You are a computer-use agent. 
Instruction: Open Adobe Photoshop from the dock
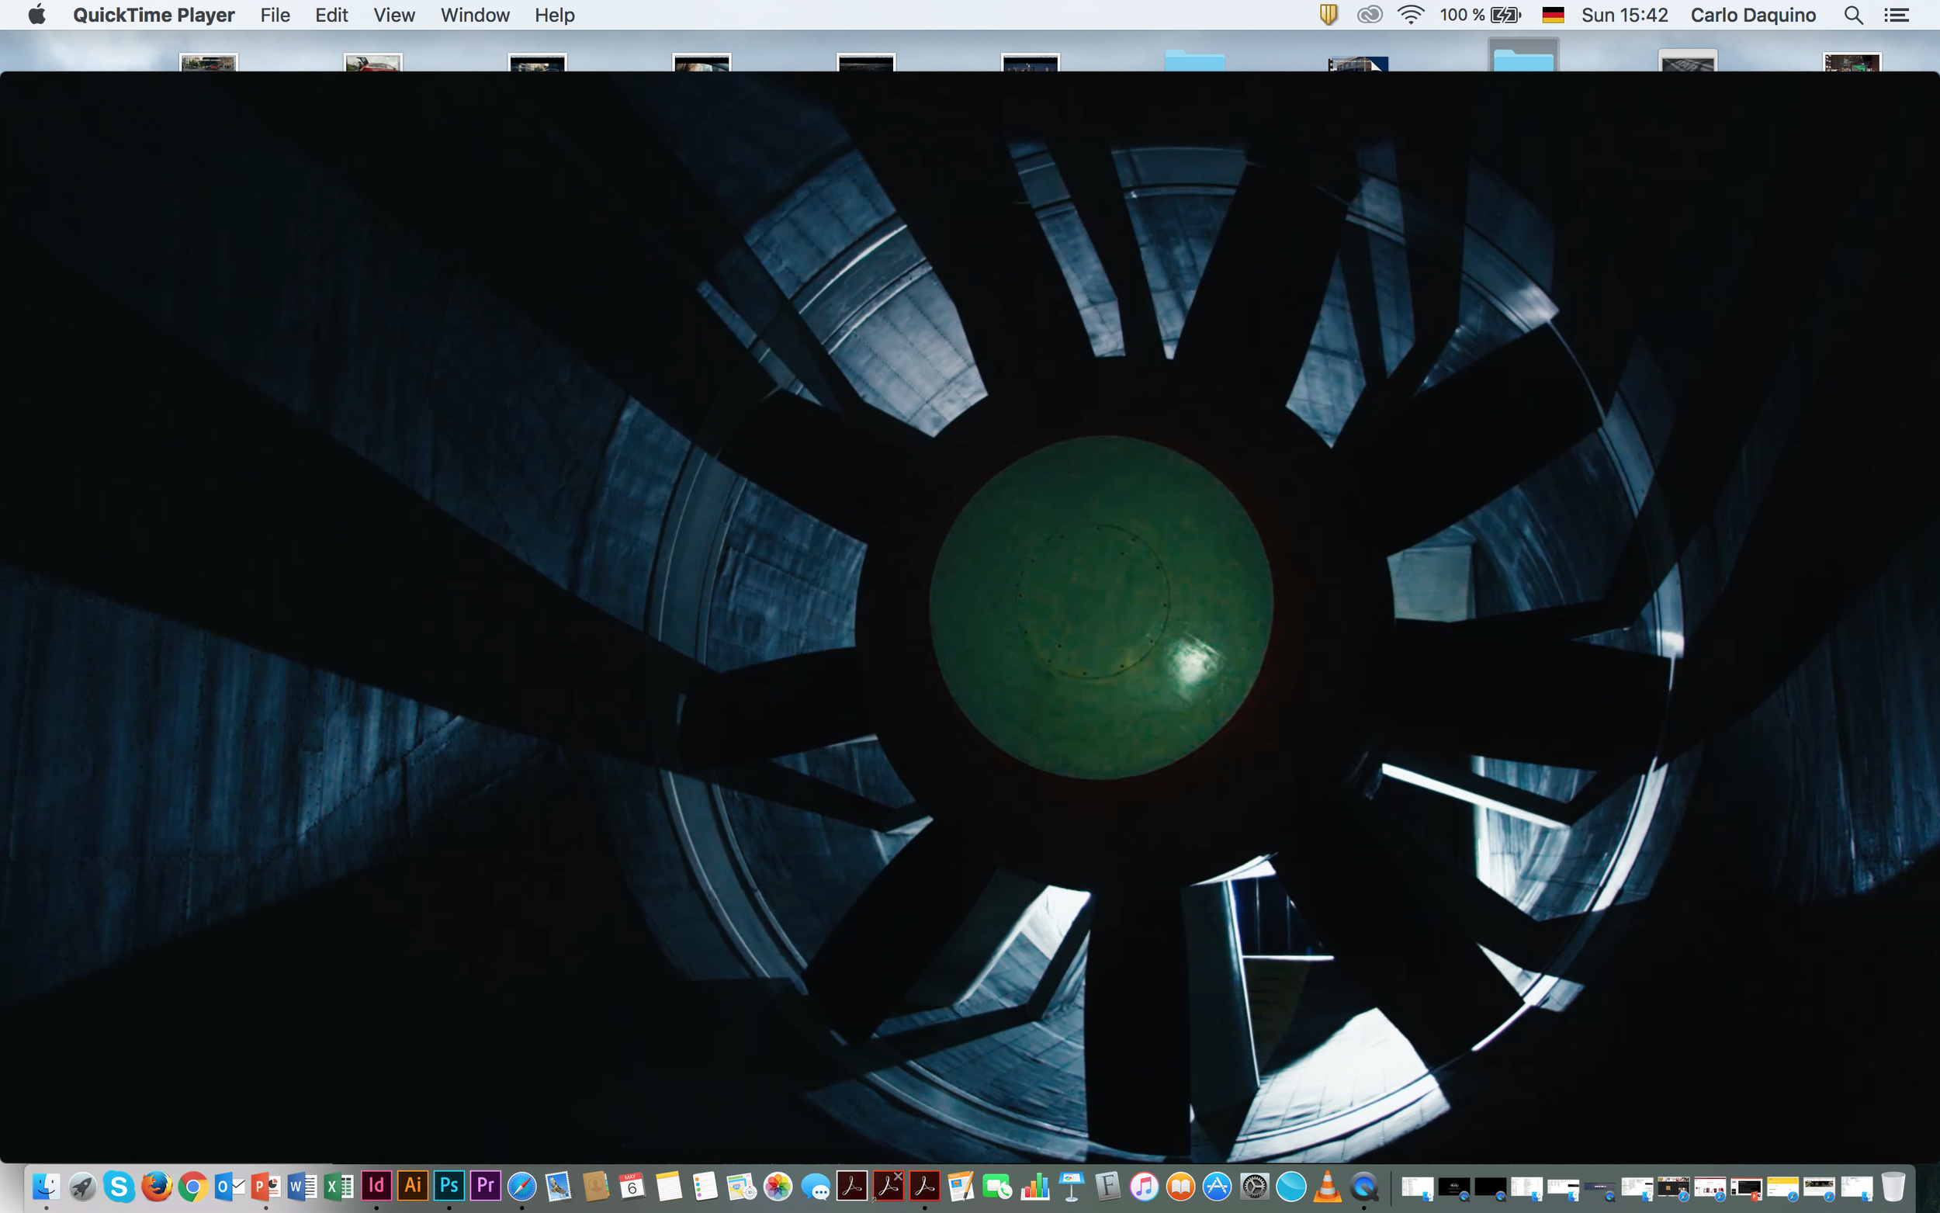pyautogui.click(x=449, y=1186)
